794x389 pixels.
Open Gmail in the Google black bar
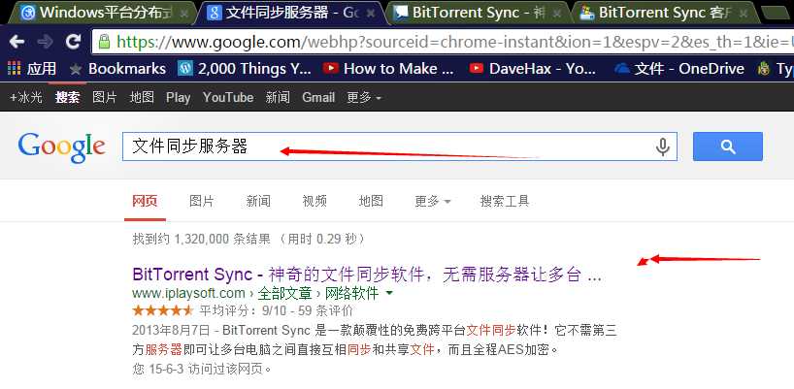318,97
